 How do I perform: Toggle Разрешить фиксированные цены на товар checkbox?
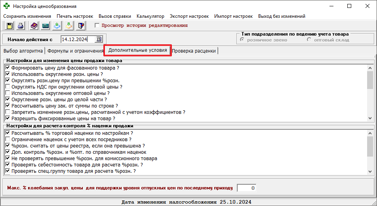click(x=8, y=118)
